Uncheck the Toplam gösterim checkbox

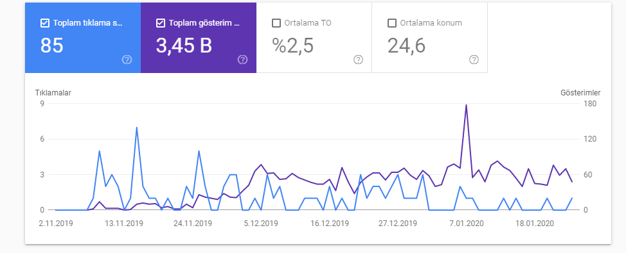coord(161,23)
